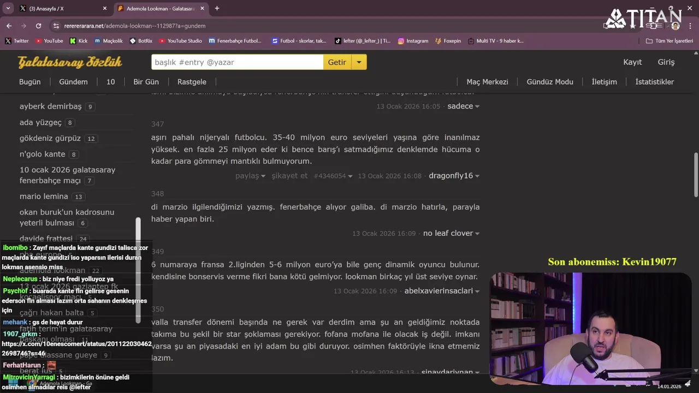Open the ayberk demirbaş topic
This screenshot has height=393, width=699.
pyautogui.click(x=50, y=106)
